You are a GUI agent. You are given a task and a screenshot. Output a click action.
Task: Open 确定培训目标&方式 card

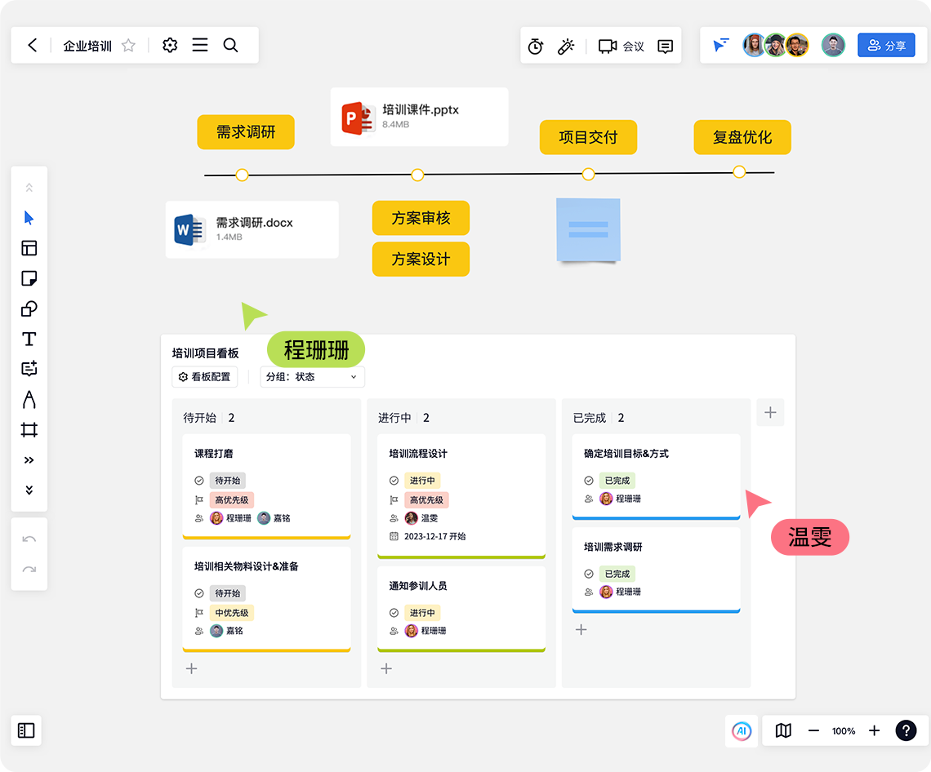pos(656,477)
